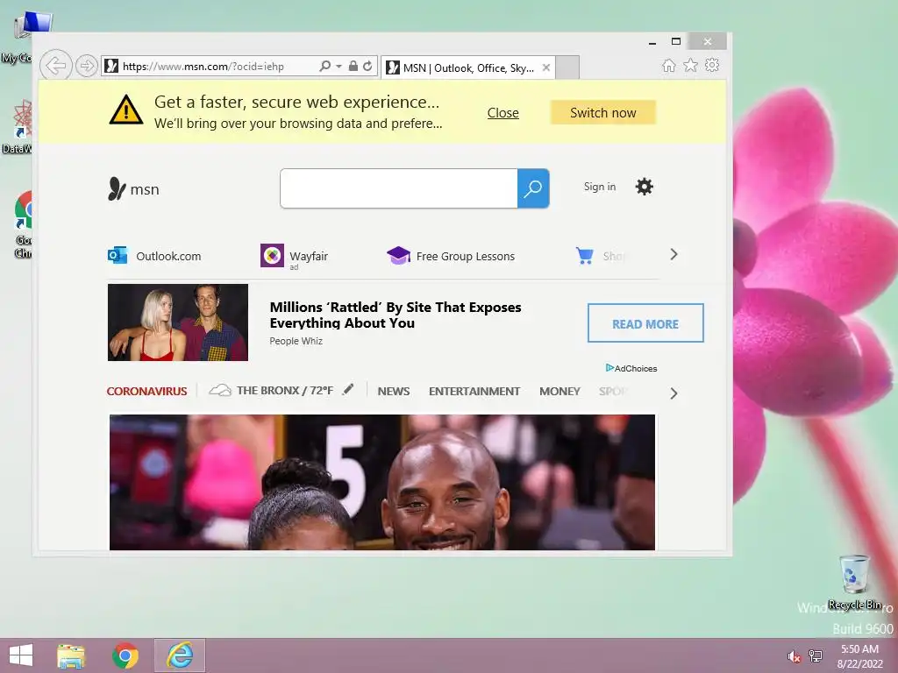Click the Switch now button
This screenshot has width=898, height=673.
(603, 113)
